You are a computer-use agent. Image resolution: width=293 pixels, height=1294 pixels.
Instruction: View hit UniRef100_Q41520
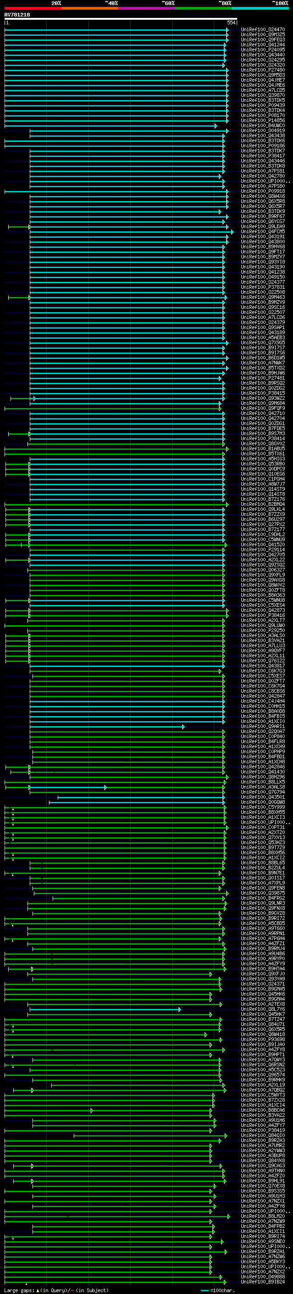[x=263, y=544]
